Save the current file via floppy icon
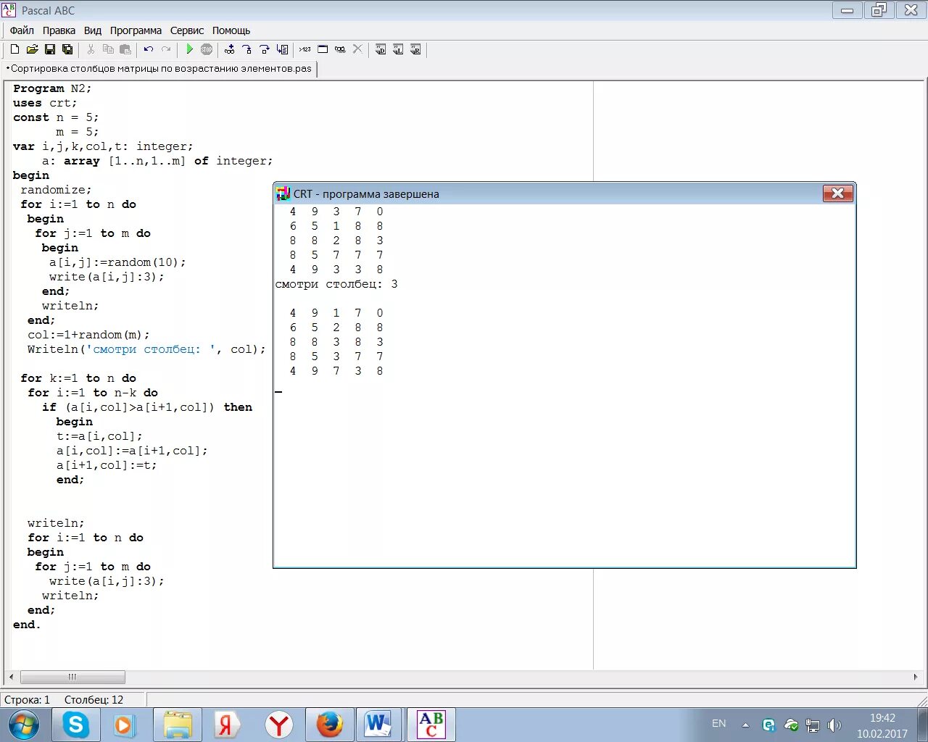 click(50, 49)
